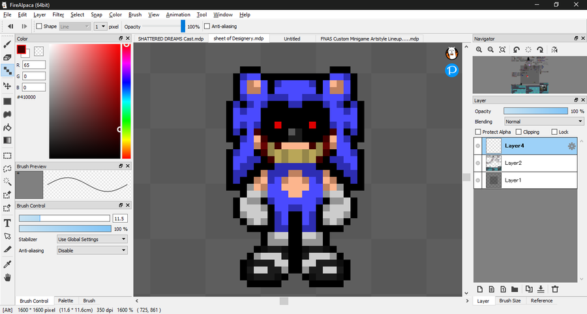The height and width of the screenshot is (314, 587).
Task: Select the Divide knife tool
Action: coord(7,250)
